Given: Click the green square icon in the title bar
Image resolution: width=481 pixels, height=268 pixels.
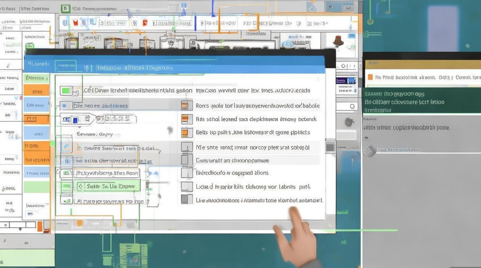Looking at the screenshot, I should [65, 8].
